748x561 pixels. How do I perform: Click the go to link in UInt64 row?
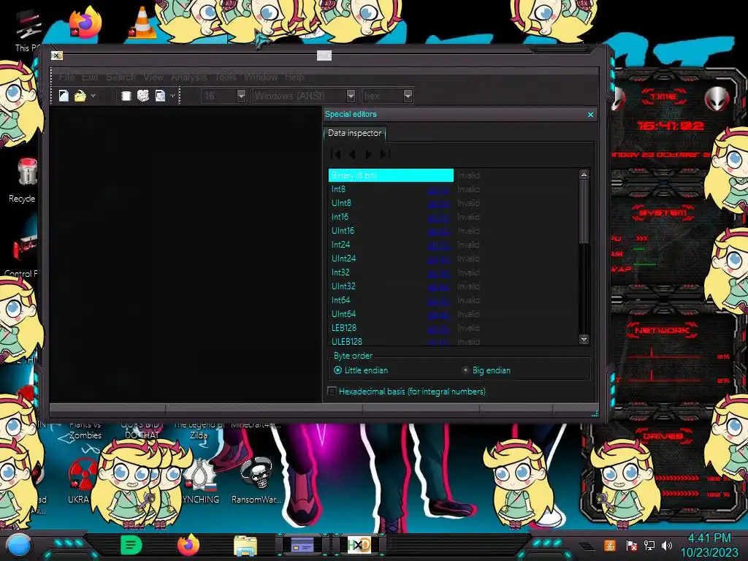(439, 314)
